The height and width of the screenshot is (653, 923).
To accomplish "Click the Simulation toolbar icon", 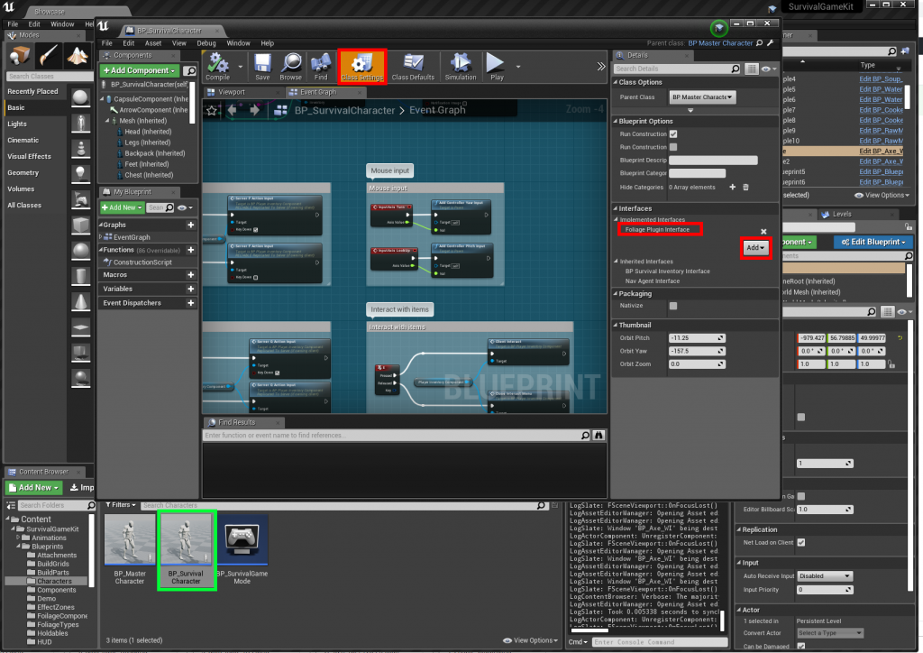I will click(x=461, y=67).
